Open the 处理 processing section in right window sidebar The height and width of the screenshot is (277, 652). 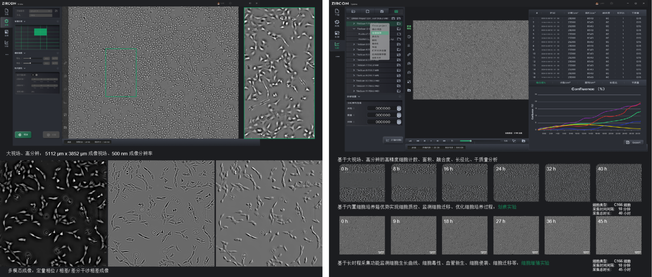(x=337, y=34)
